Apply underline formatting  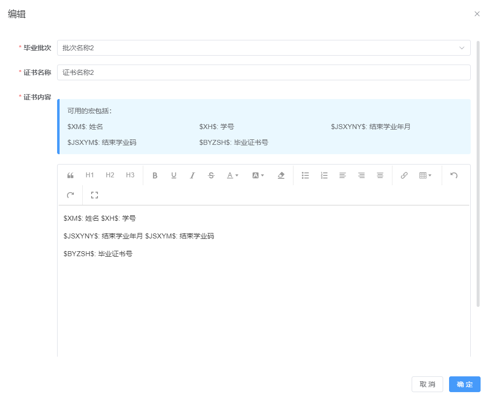click(174, 175)
